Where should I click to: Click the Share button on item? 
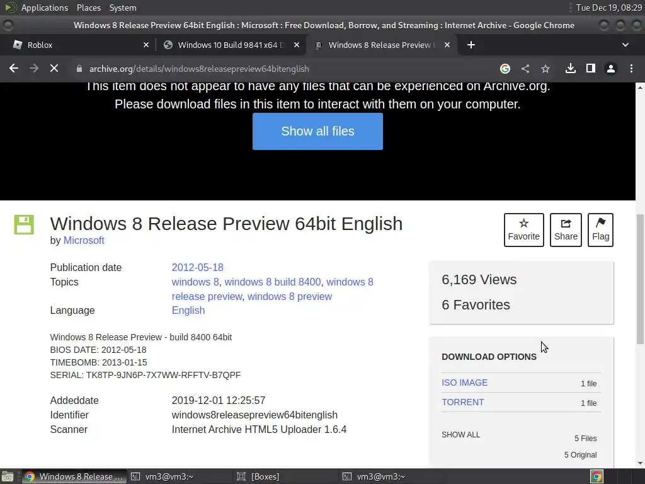coord(566,230)
